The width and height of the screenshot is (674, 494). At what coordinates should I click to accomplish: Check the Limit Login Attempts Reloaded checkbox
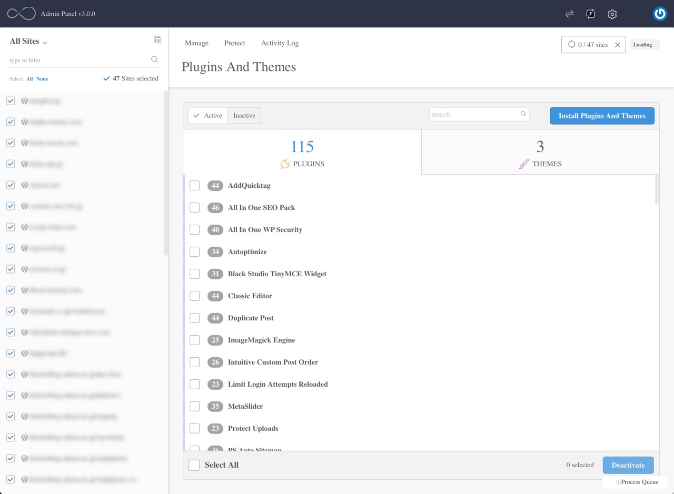click(195, 384)
